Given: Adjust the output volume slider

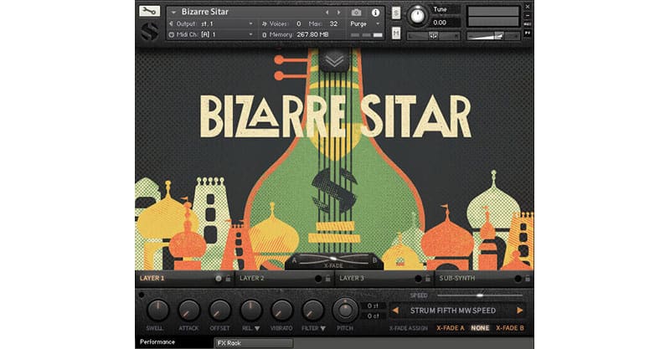Looking at the screenshot, I should pos(493,36).
